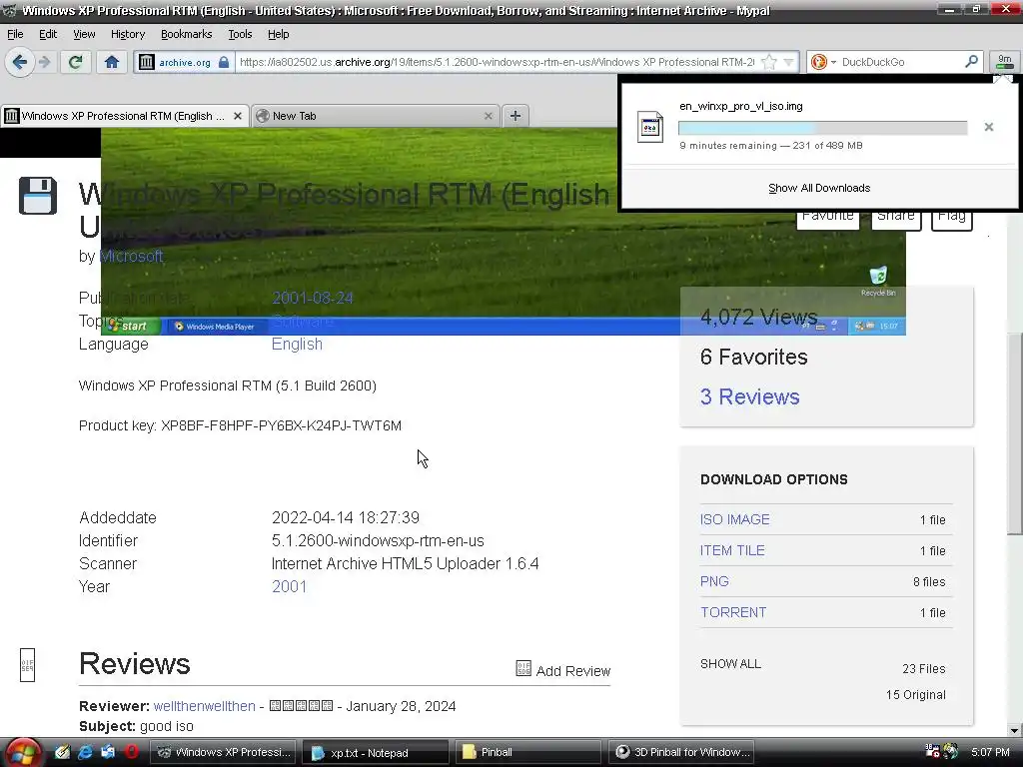The width and height of the screenshot is (1023, 767).
Task: Open the Edit menu
Action: (48, 34)
